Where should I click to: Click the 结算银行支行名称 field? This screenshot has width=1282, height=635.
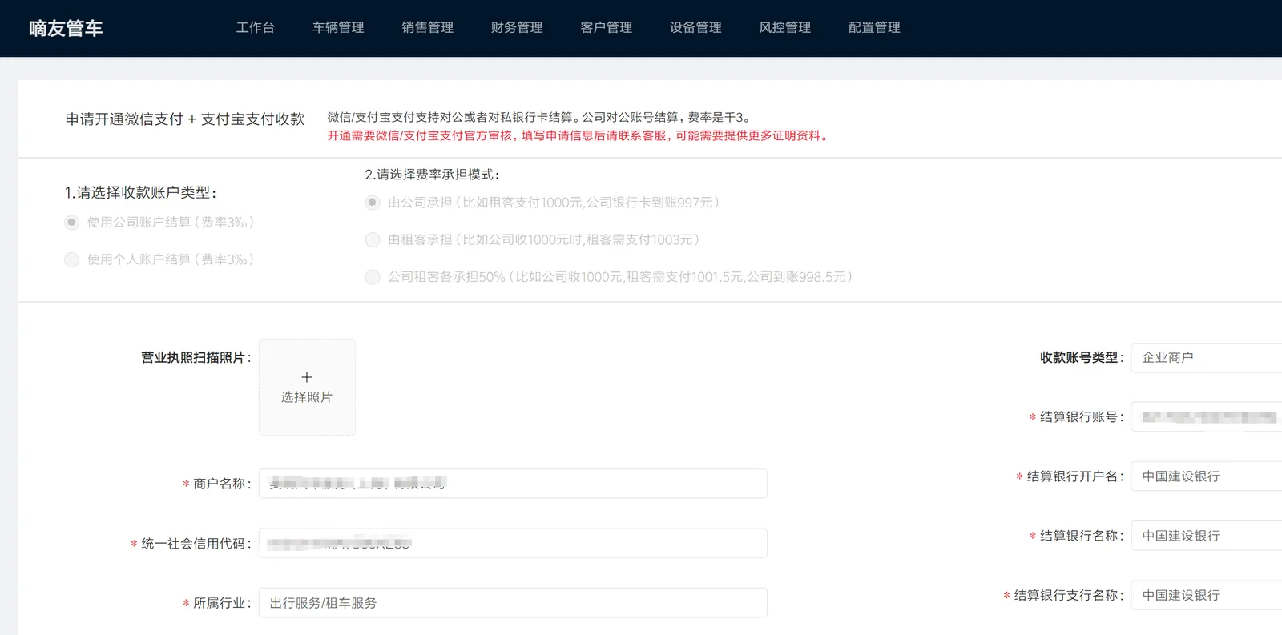[1207, 595]
